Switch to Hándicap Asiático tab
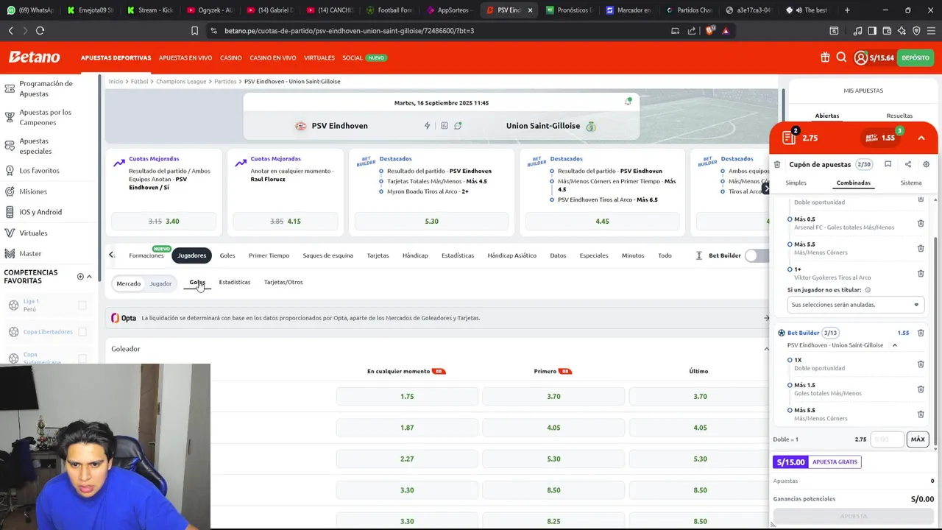Viewport: 942px width, 530px height. click(x=511, y=255)
